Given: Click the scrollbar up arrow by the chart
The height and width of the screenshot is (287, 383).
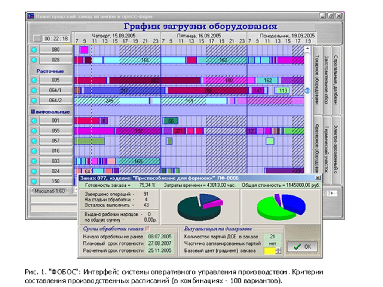Looking at the screenshot, I should click(307, 49).
